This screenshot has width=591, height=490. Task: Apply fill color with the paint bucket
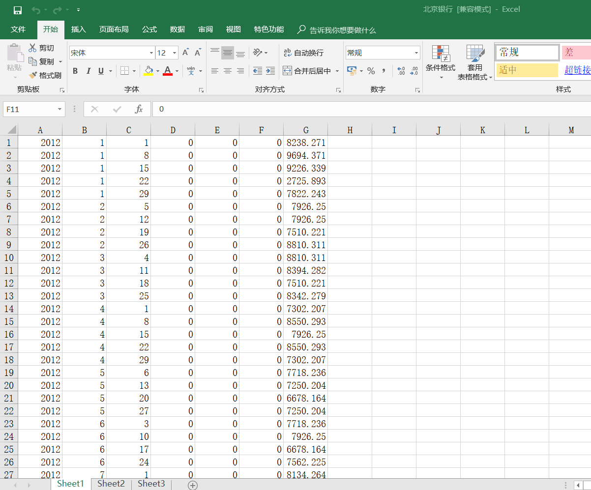tap(148, 71)
